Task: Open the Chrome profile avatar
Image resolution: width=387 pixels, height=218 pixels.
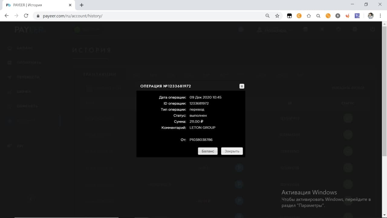Action: (x=371, y=16)
